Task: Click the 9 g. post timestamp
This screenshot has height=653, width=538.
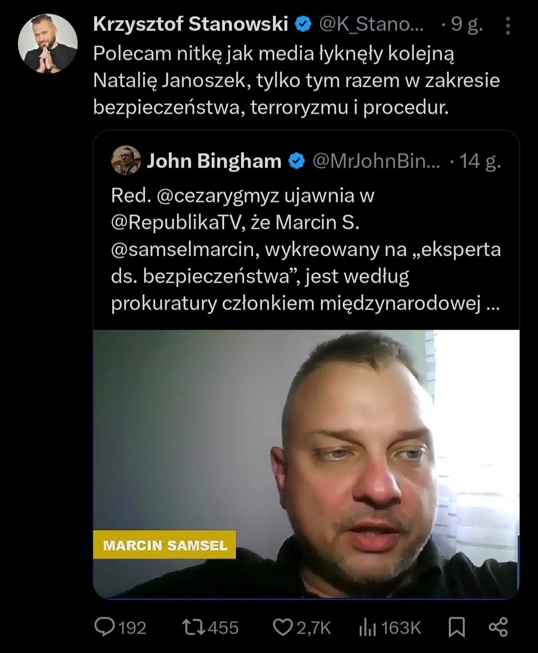Action: coord(467,24)
